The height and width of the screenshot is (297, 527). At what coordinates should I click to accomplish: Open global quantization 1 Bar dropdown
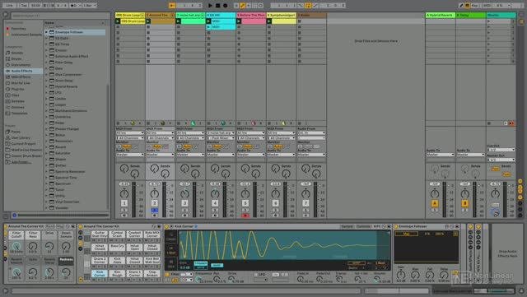90,6
